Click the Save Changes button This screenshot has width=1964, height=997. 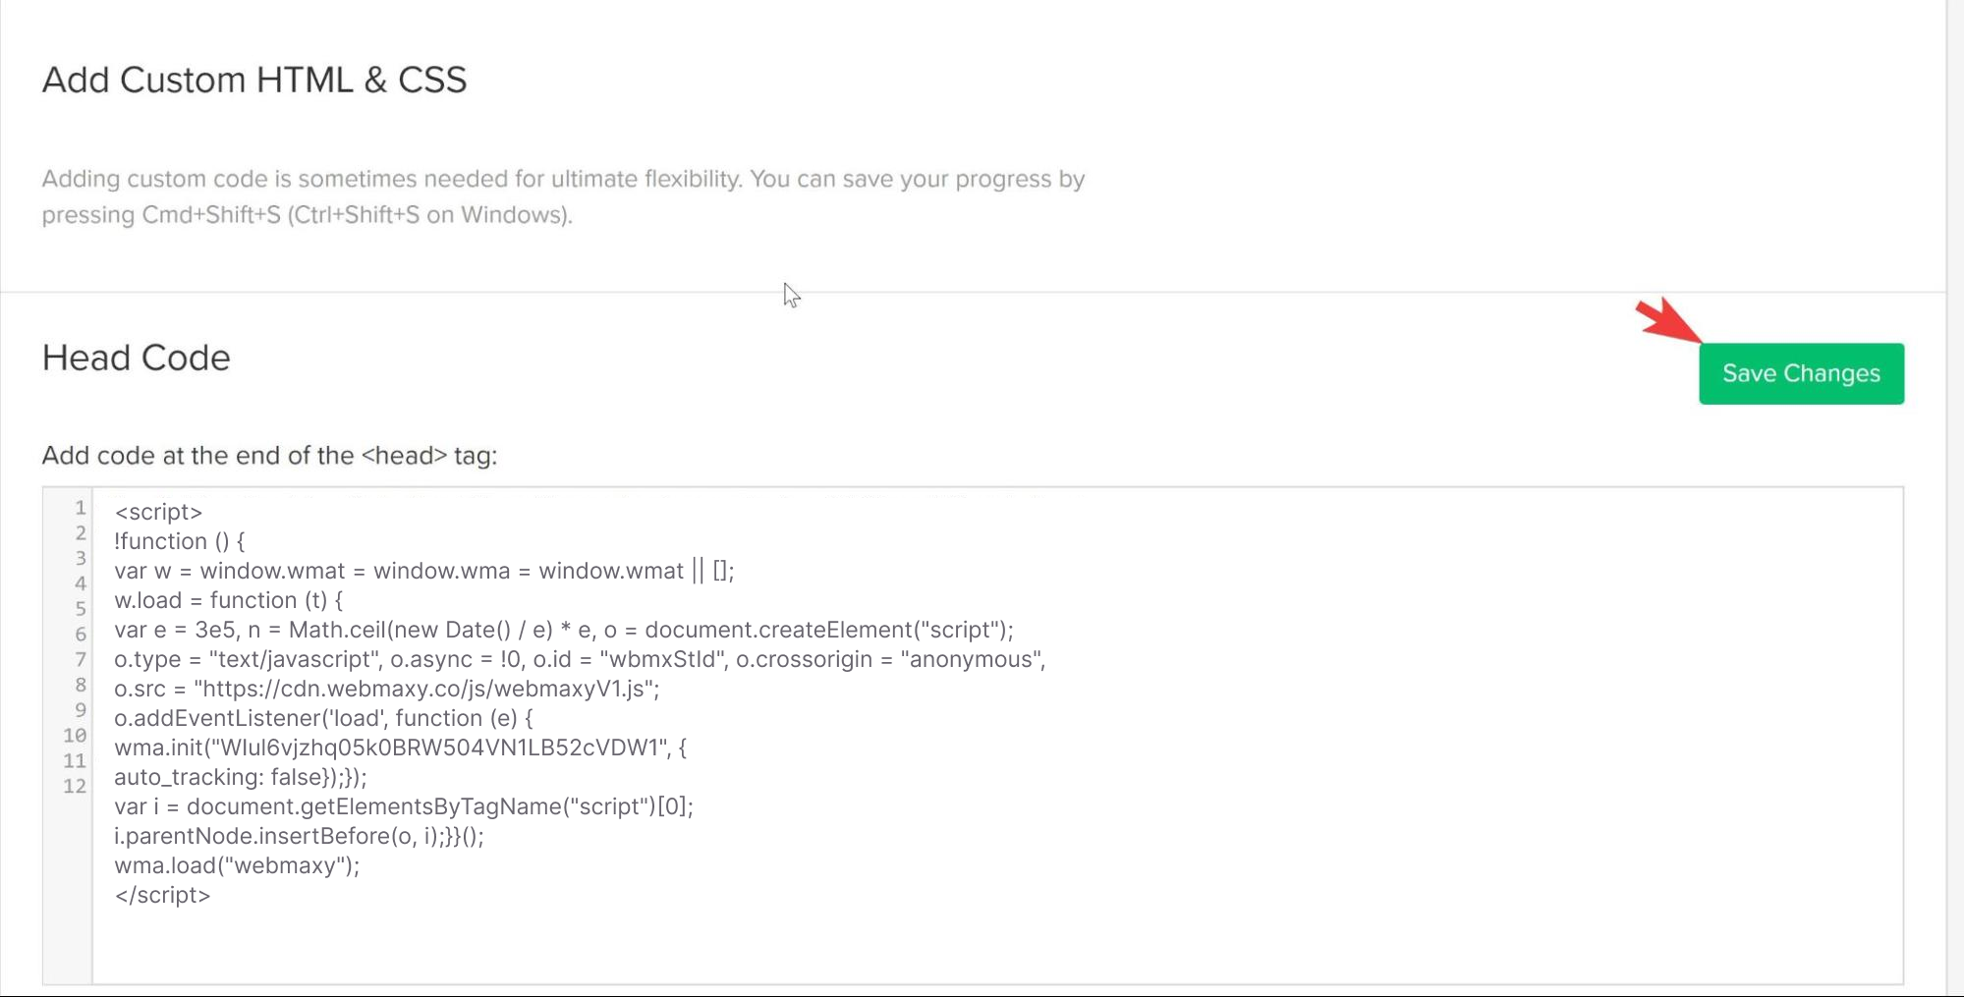pos(1801,373)
